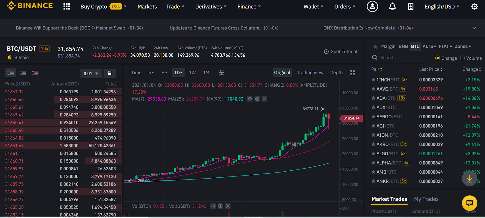Expand the Derivatives menu
Image resolution: width=485 pixels, height=218 pixels.
click(211, 6)
